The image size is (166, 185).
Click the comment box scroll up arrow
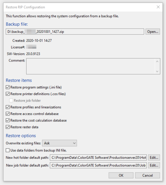coord(157,62)
